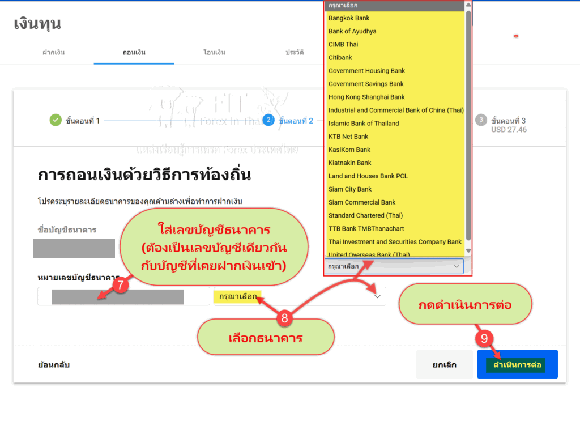Select Bangkok Bank from the list
This screenshot has width=580, height=438.
pyautogui.click(x=349, y=18)
